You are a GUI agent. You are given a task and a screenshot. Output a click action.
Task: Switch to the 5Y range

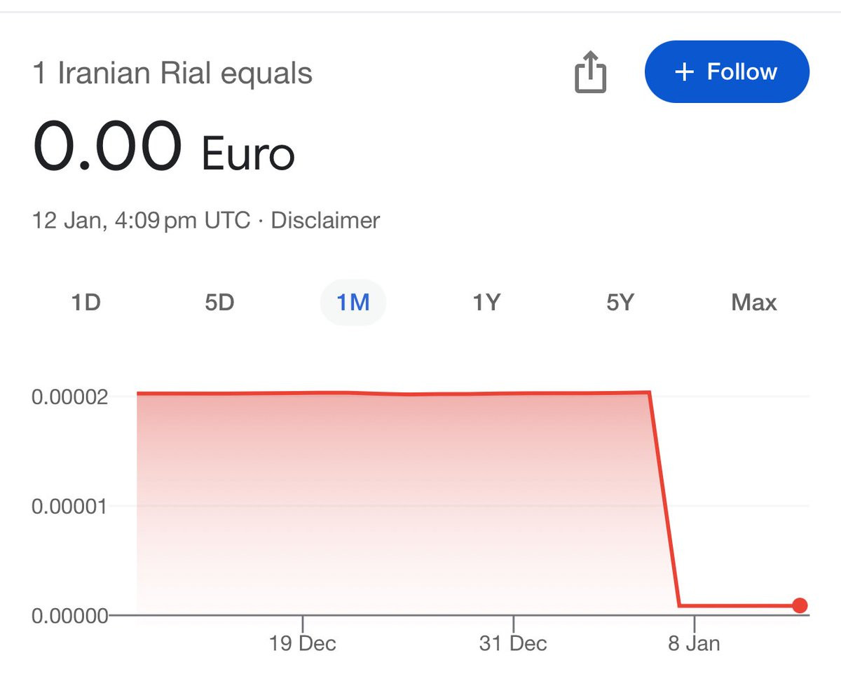620,303
